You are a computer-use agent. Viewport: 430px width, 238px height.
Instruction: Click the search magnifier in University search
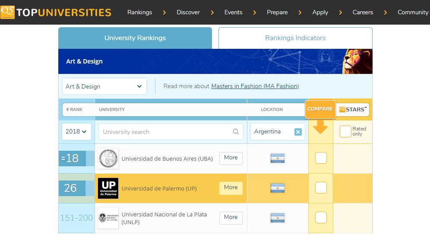point(236,131)
